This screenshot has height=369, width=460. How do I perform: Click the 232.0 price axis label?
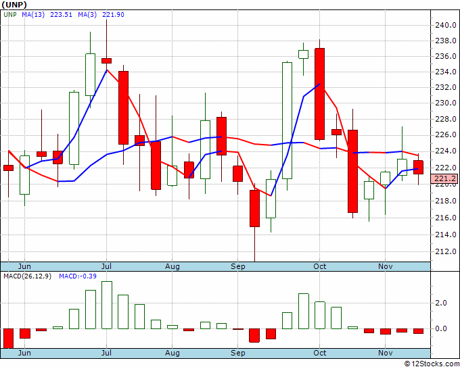click(445, 87)
